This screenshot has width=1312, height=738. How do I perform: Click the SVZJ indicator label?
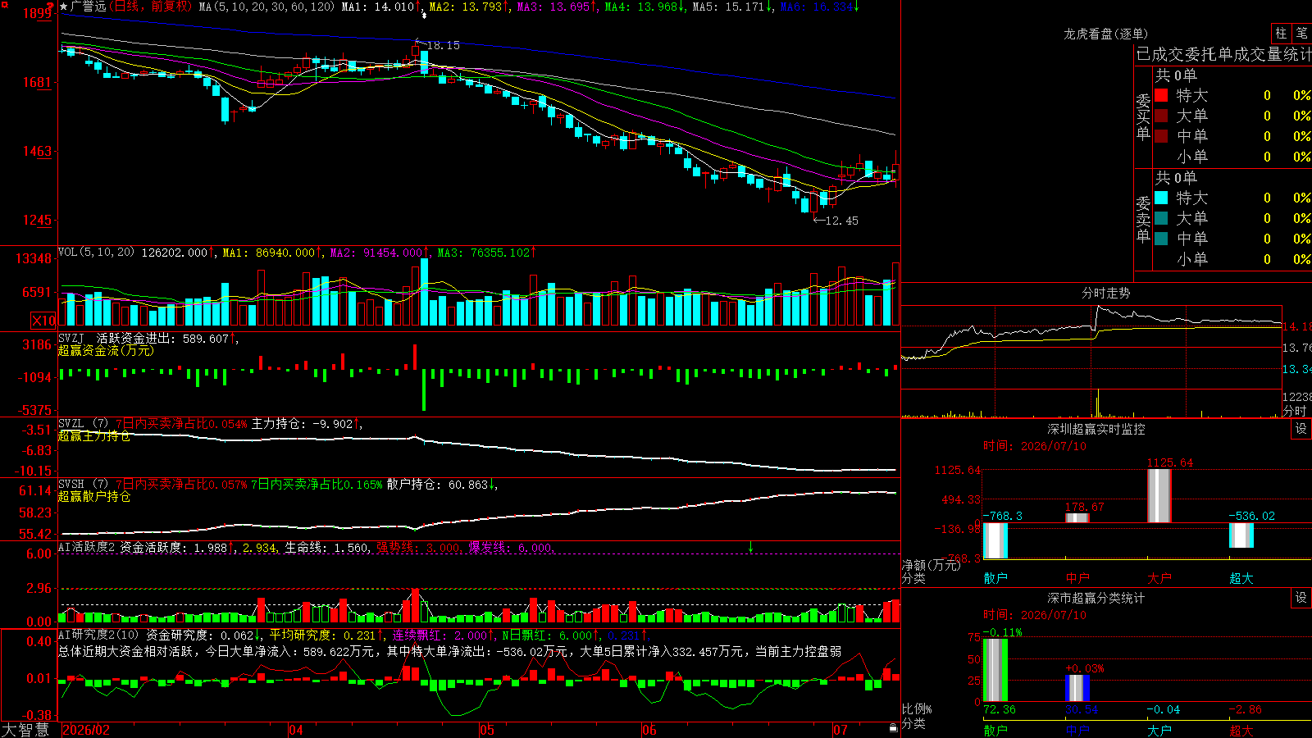[x=71, y=338]
